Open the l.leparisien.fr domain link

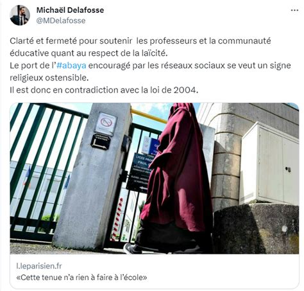pyautogui.click(x=39, y=266)
